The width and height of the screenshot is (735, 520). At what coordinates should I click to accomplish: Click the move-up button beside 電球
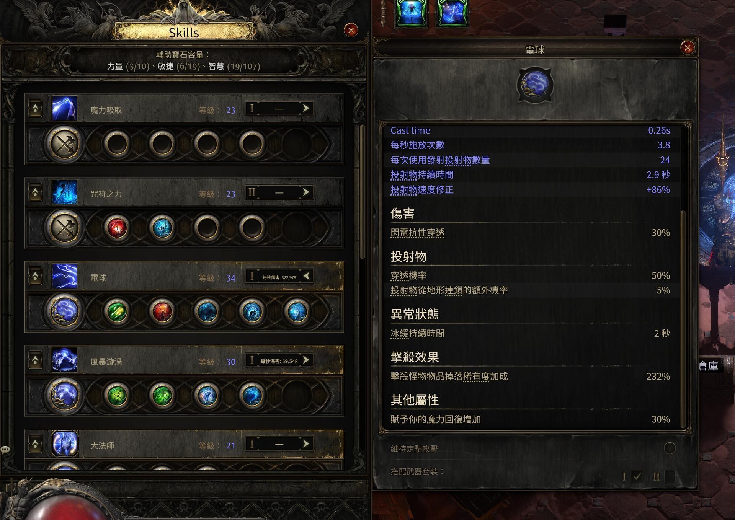pos(35,276)
